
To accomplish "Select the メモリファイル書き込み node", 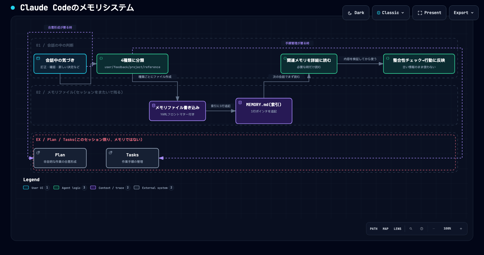I will [177, 111].
